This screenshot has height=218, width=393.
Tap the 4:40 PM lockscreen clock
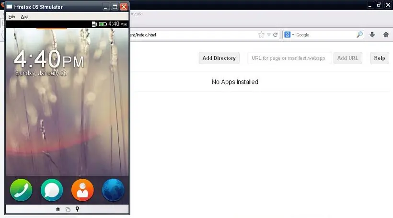pyautogui.click(x=49, y=59)
